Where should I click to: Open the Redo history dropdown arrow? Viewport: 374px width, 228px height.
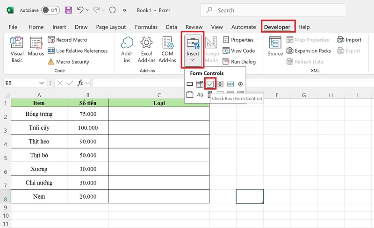[103, 10]
